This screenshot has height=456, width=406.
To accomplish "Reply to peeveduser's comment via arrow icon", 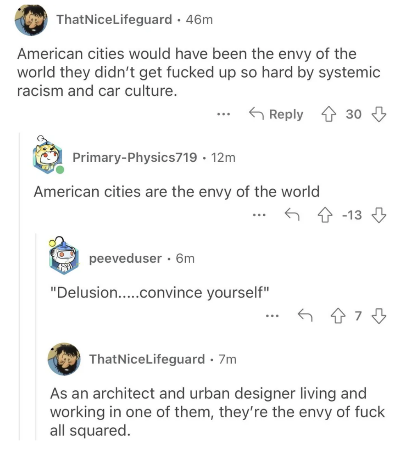I will click(x=303, y=316).
